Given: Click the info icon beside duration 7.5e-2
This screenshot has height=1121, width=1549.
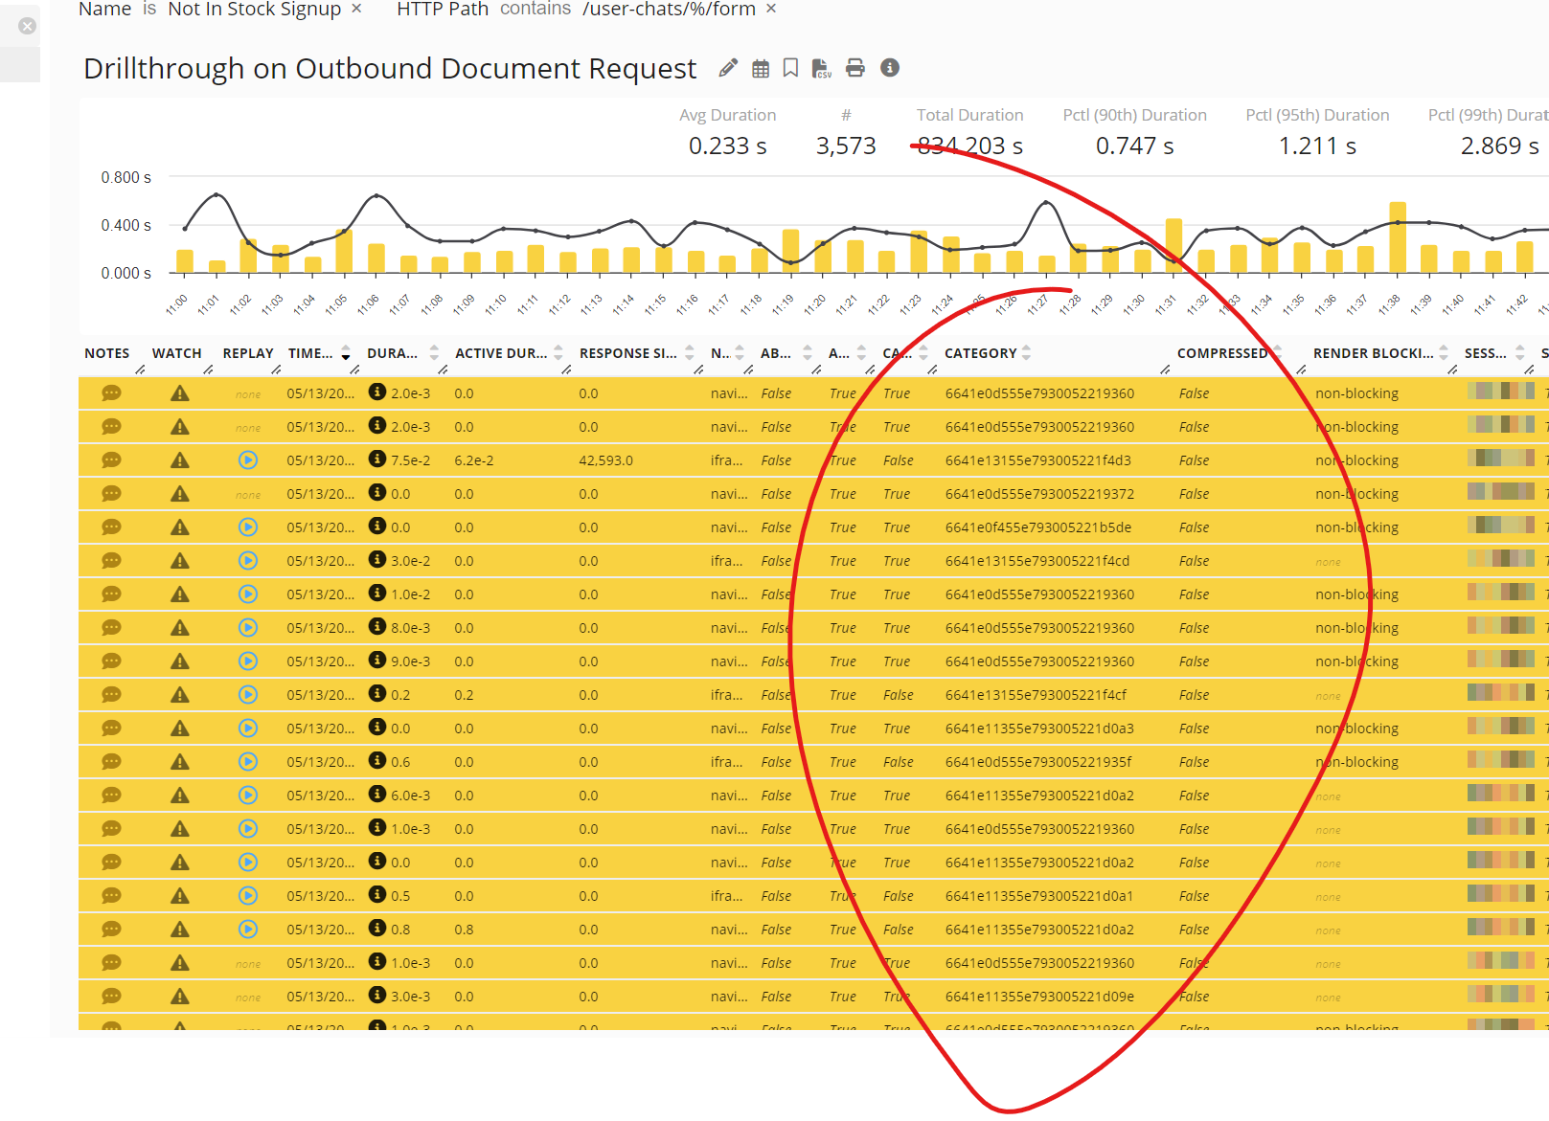Looking at the screenshot, I should point(377,460).
